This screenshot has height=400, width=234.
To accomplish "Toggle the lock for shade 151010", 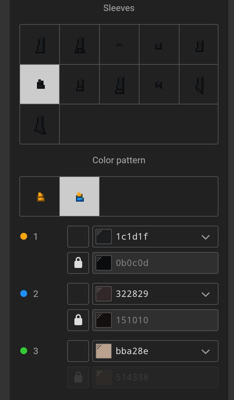I will 78,320.
